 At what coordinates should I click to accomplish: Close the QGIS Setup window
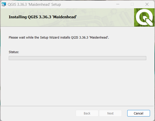(147, 4)
